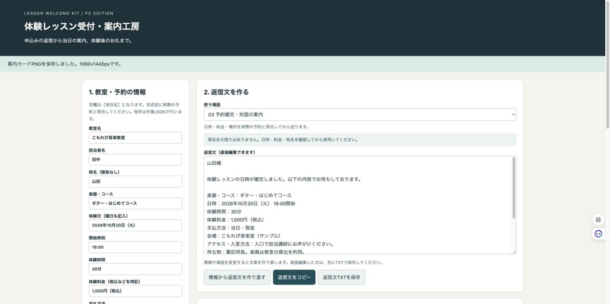
Task: Click the 体験レッスン受付・案内工房 page title
Action: (82, 26)
